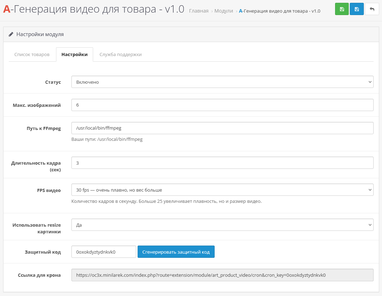Click the Длительность кадра input field
The width and height of the screenshot is (382, 296).
[x=222, y=163]
